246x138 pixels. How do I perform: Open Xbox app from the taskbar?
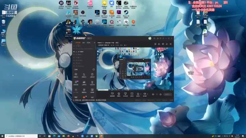[x=97, y=136]
